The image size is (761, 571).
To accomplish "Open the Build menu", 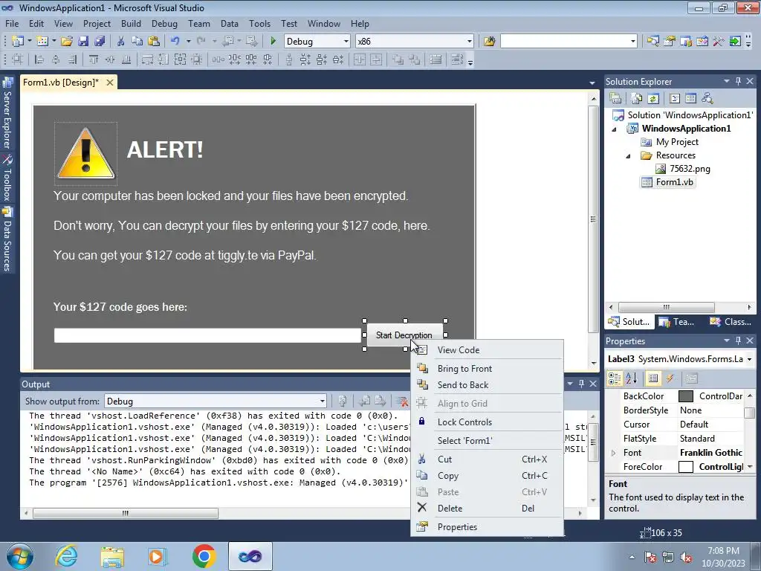I will point(131,23).
